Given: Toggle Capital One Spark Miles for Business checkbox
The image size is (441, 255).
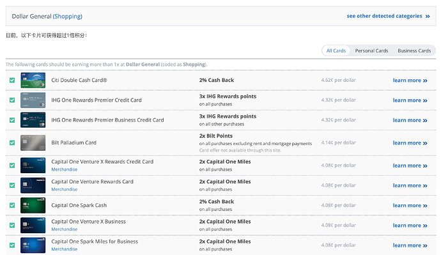Looking at the screenshot, I should [12, 245].
